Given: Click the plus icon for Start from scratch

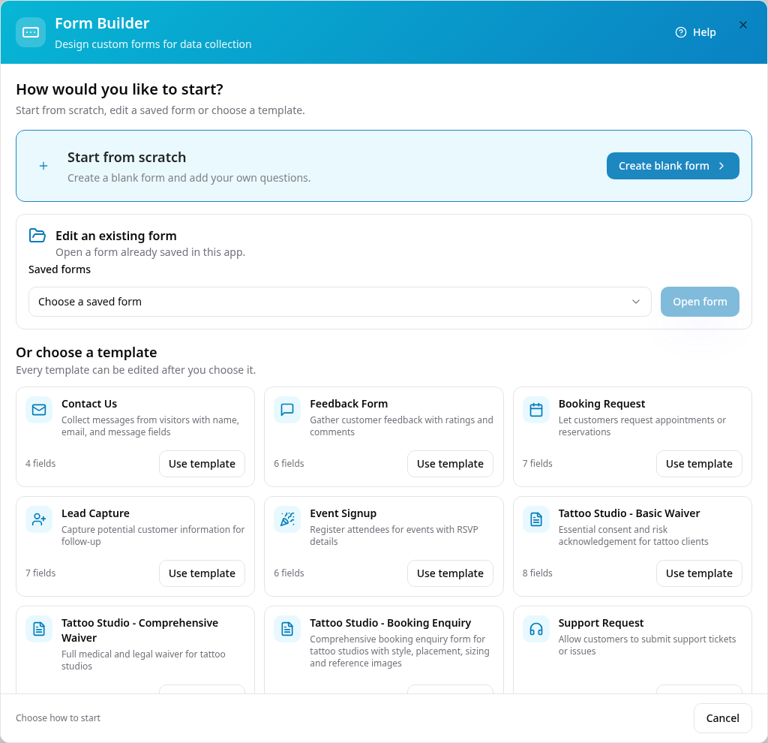Looking at the screenshot, I should pos(43,166).
